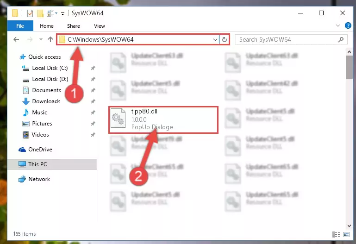Switch to Large icons view in status bar
Viewport: 356px width, 244px height.
pyautogui.click(x=346, y=234)
